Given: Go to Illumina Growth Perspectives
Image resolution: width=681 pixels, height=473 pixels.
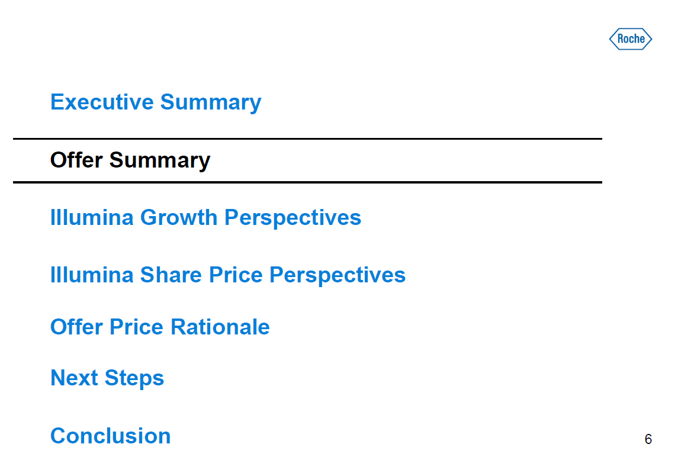Looking at the screenshot, I should tap(205, 217).
